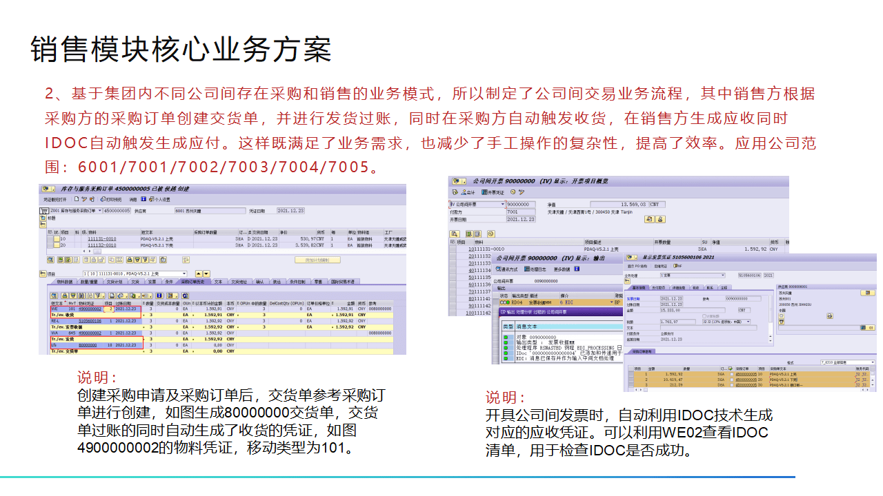Viewport: 883px width, 496px height.
Task: Switch to the 物料数据 tab
Action: click(64, 282)
